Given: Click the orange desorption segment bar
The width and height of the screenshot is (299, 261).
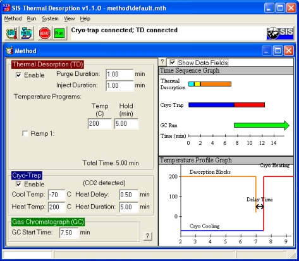Looking at the screenshot, I should (x=216, y=84).
